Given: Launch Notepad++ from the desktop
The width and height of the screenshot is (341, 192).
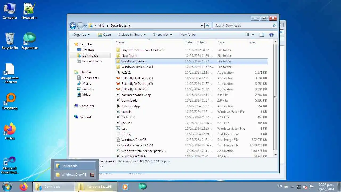Looking at the screenshot, I should [x=30, y=11].
